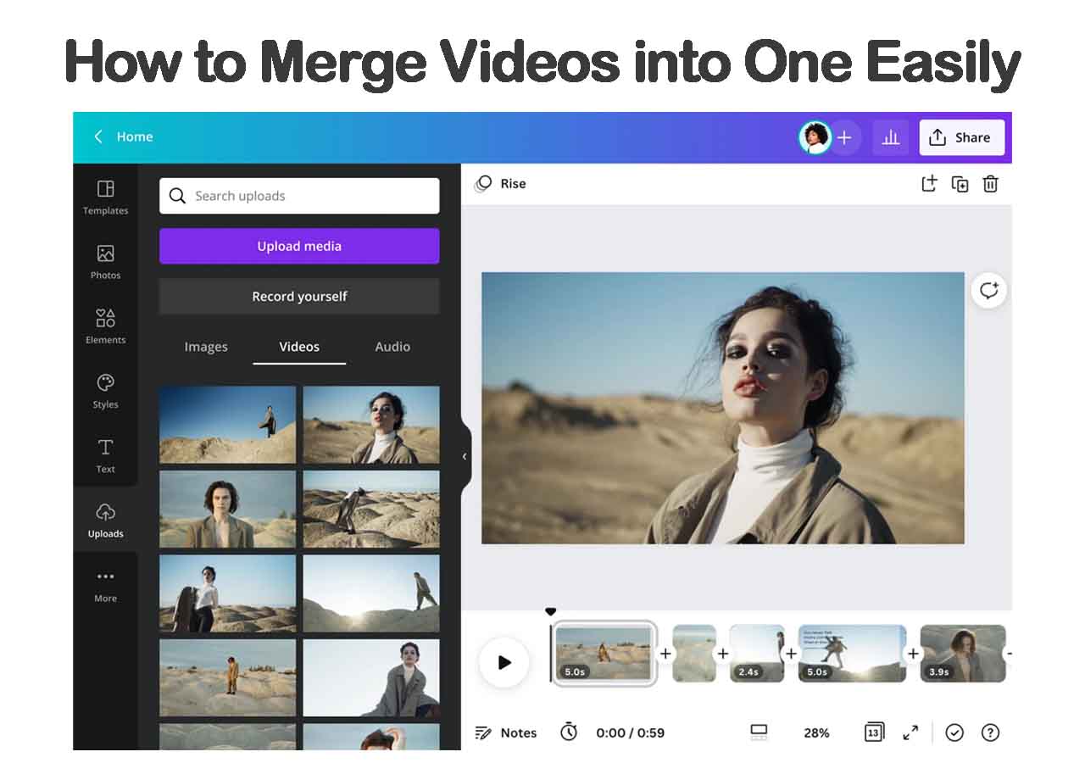Click the Upload media button
Viewport: 1085px width, 763px height.
coord(299,246)
